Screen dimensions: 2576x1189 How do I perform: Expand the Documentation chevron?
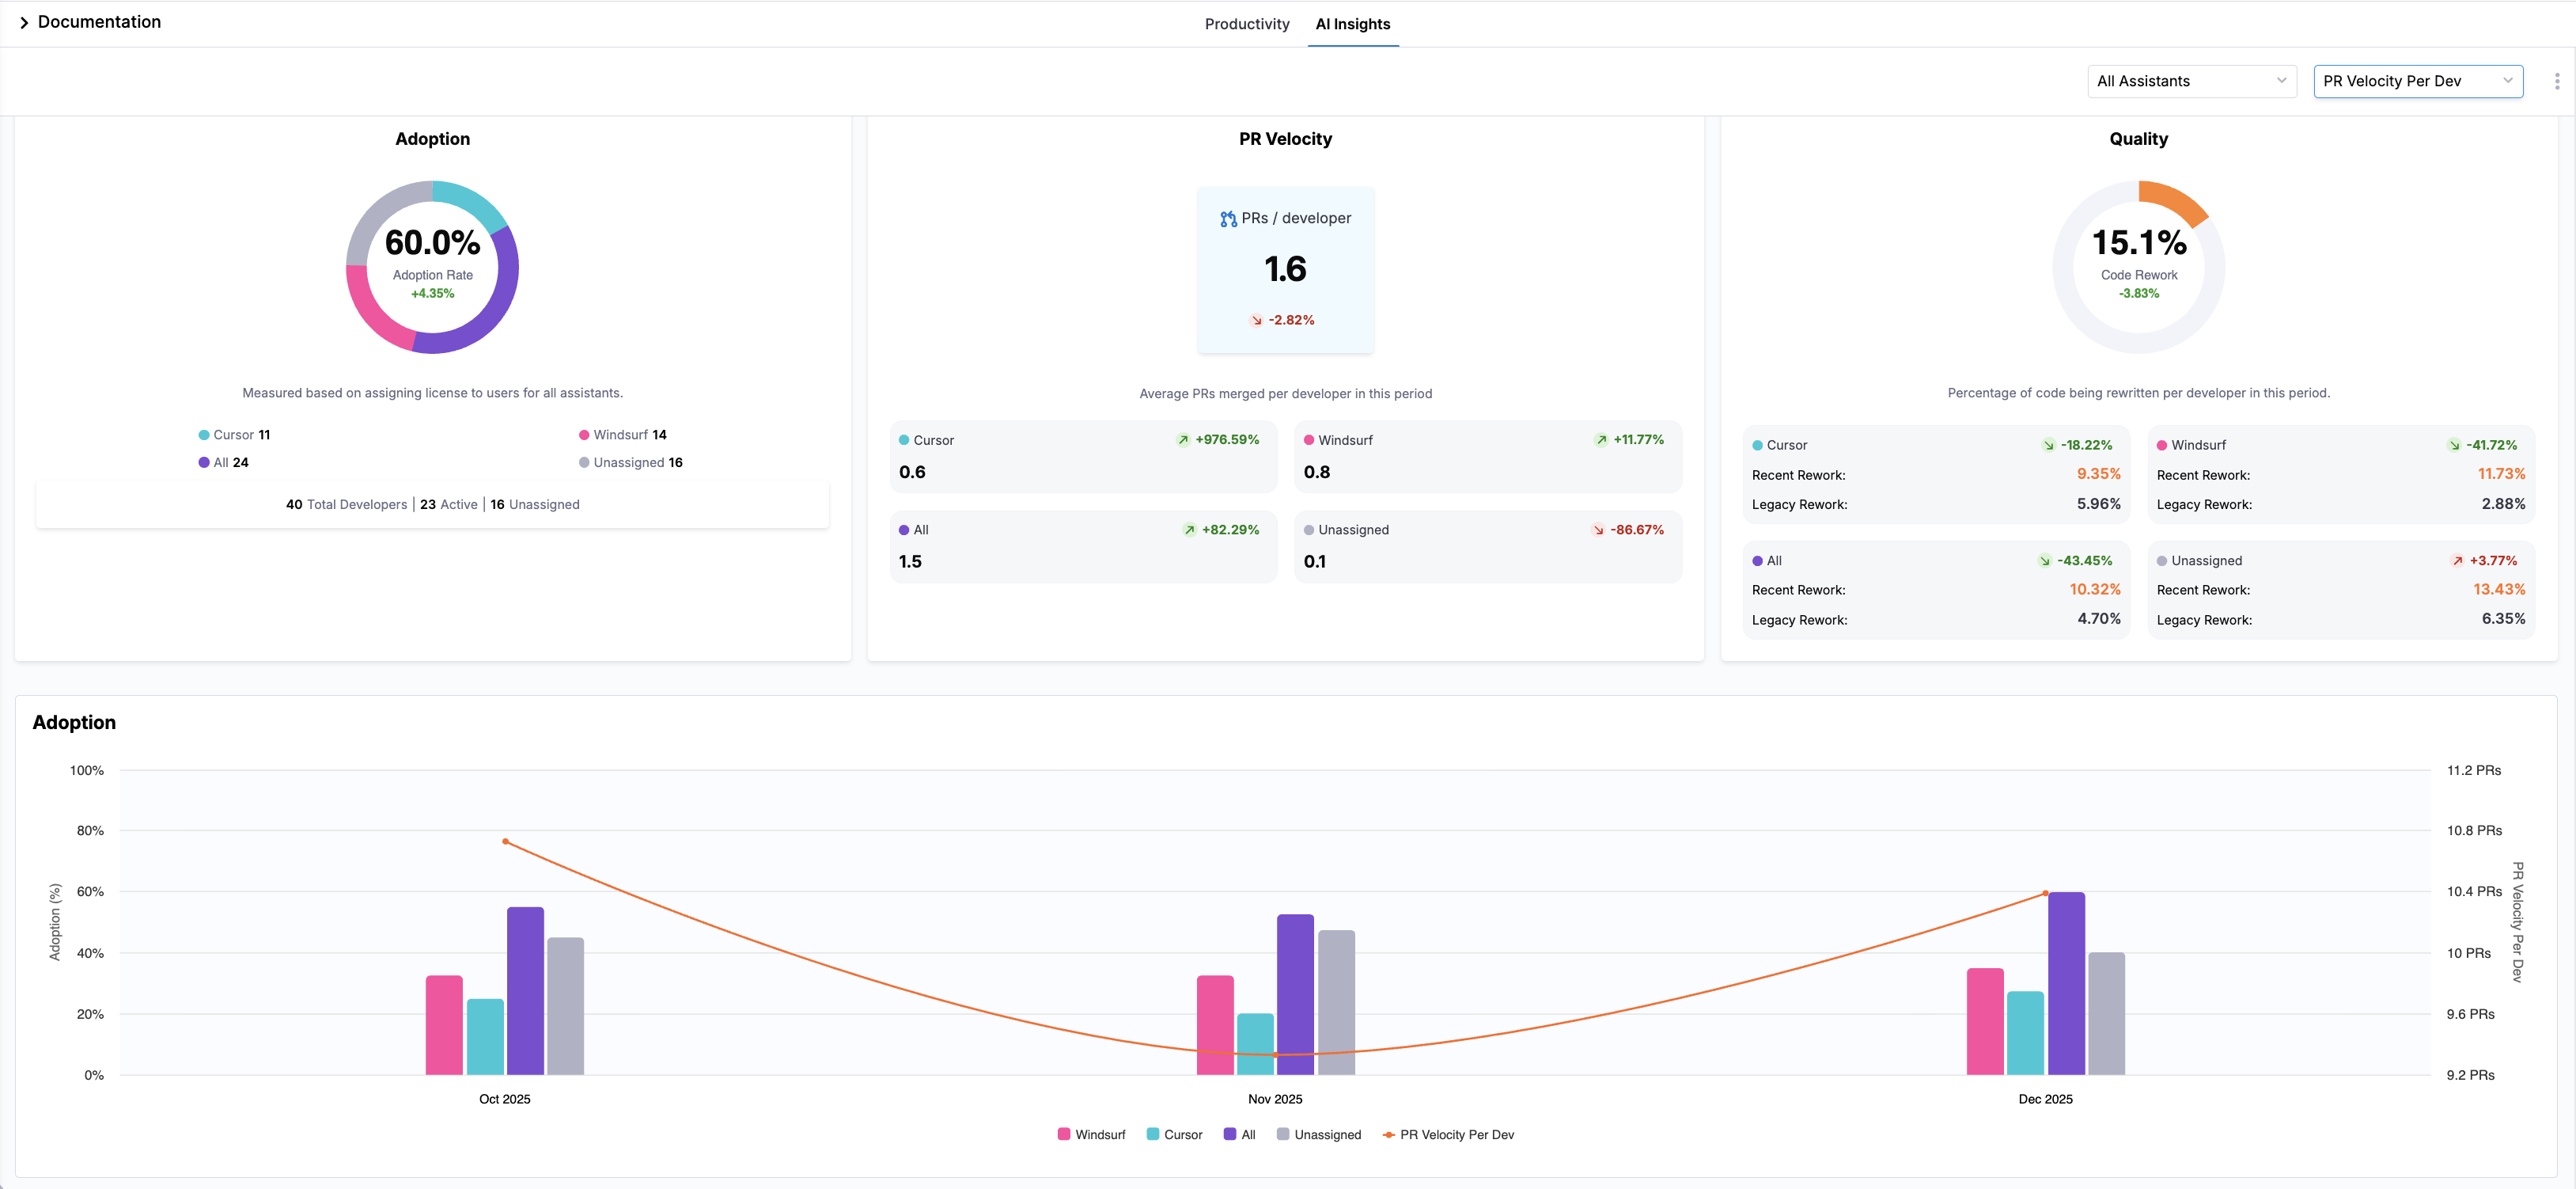pyautogui.click(x=24, y=22)
